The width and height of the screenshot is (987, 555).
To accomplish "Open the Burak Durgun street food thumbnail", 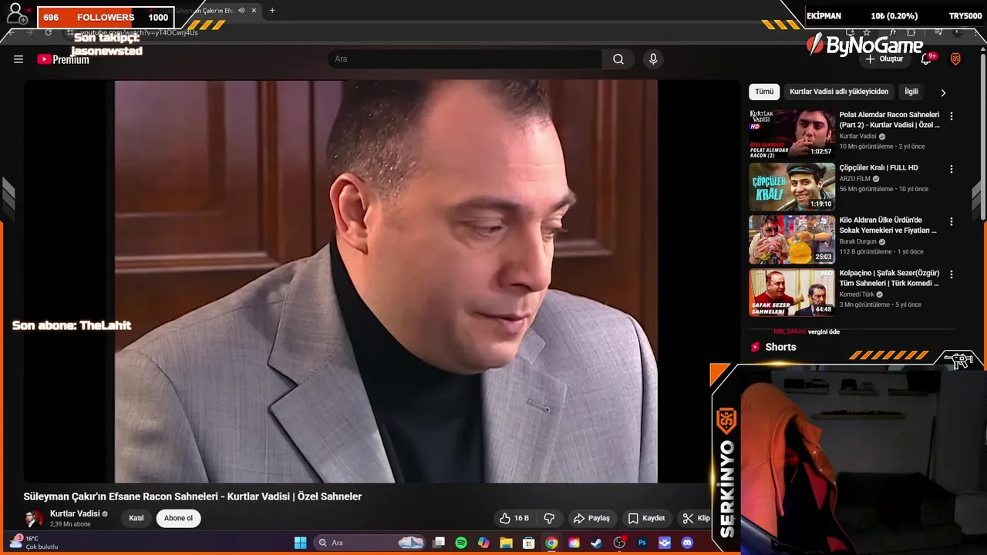I will coord(792,239).
